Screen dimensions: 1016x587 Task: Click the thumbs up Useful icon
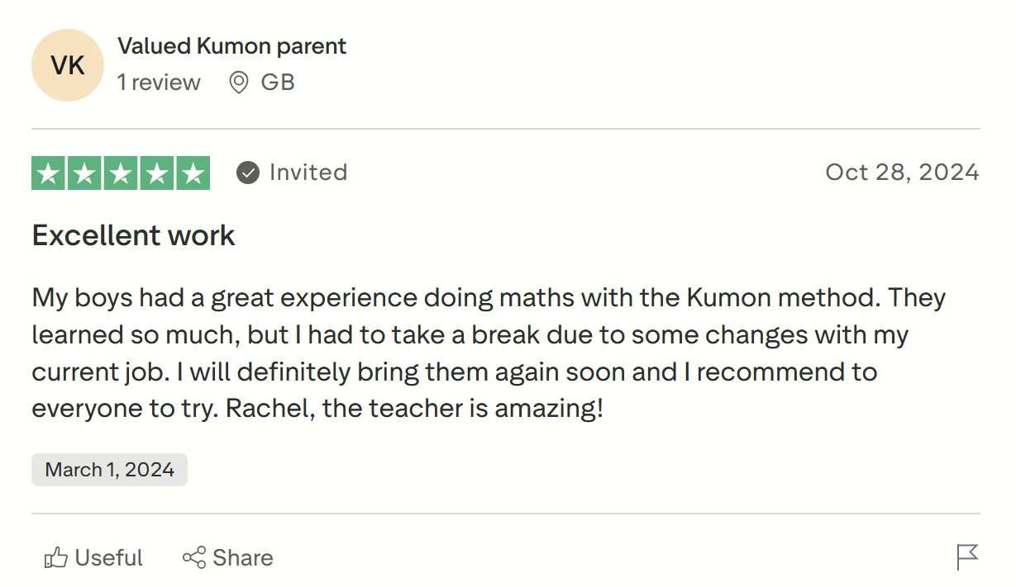(x=55, y=557)
